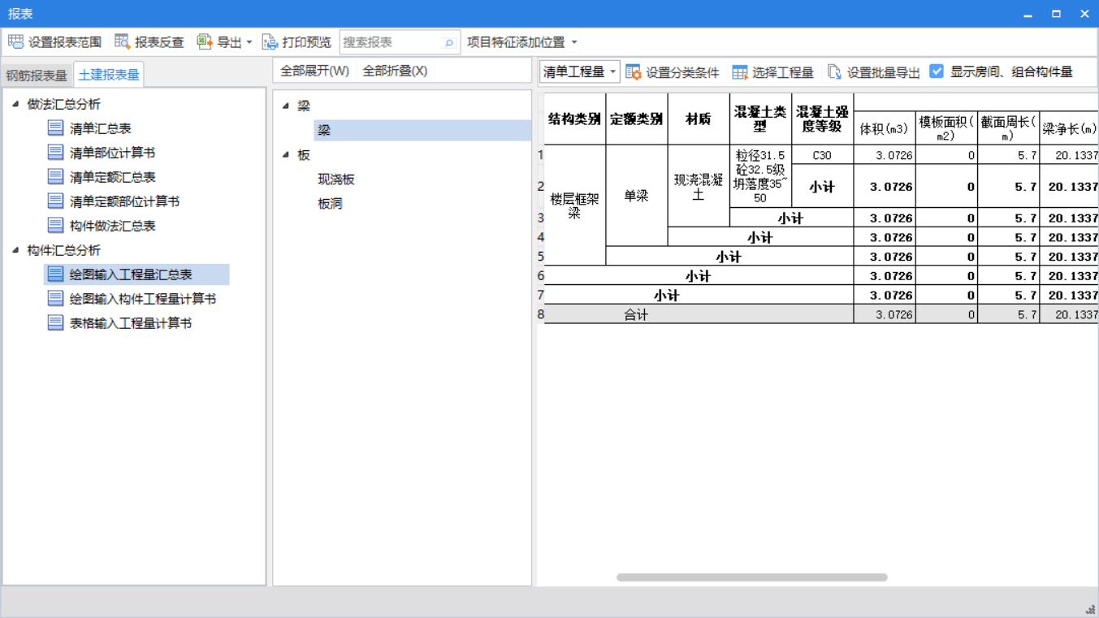Collapse the 构件汇总分析 tree group
1099x618 pixels.
(x=15, y=250)
